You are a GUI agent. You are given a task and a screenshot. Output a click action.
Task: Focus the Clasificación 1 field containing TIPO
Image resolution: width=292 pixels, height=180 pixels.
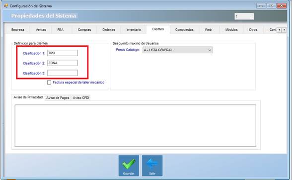point(63,53)
